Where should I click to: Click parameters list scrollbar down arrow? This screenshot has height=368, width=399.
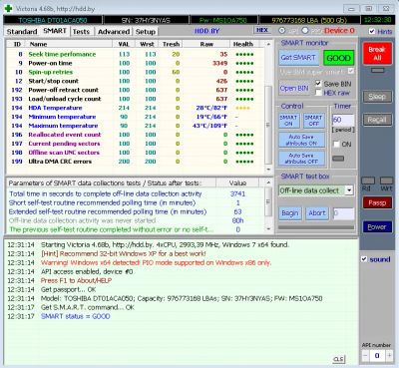268,229
